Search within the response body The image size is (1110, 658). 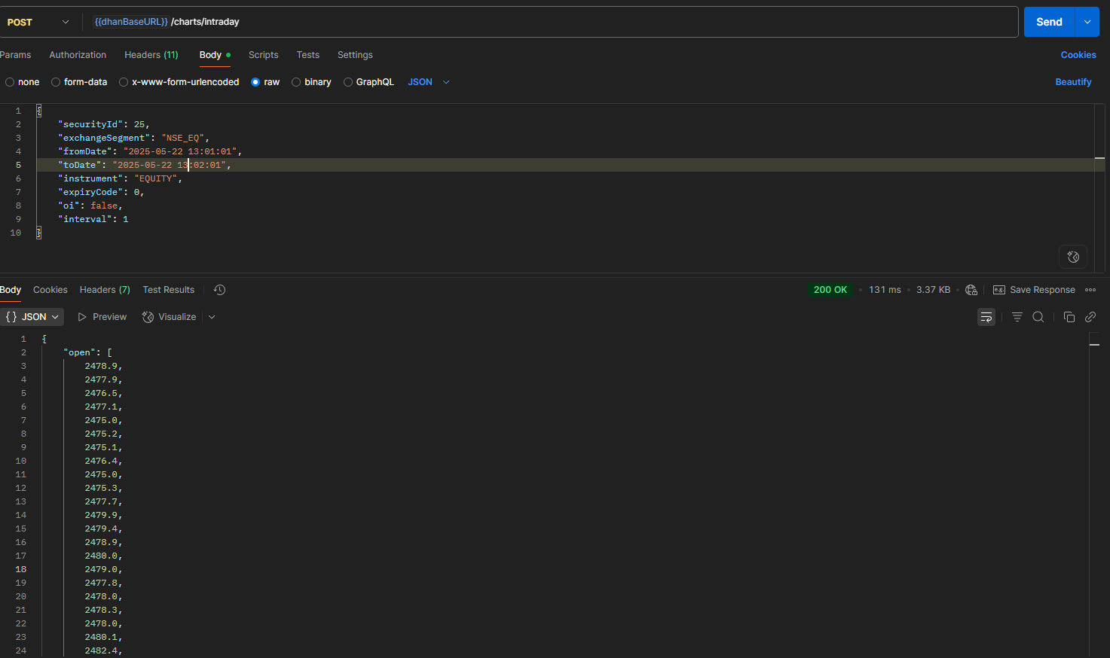[x=1038, y=317]
